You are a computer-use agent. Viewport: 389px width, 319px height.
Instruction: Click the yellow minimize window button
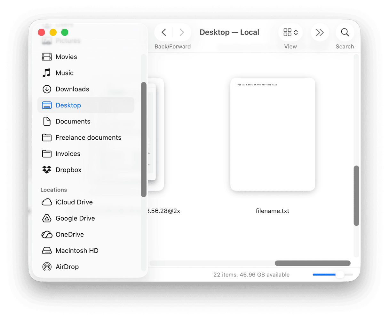53,32
